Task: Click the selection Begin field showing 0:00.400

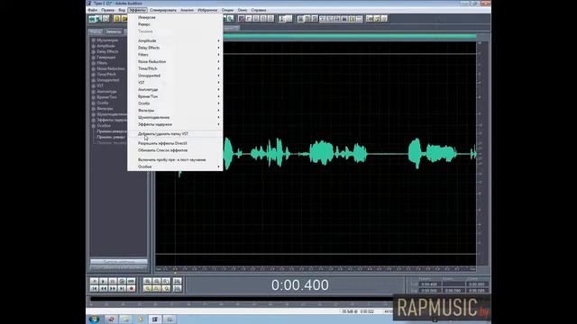Action: tap(429, 284)
